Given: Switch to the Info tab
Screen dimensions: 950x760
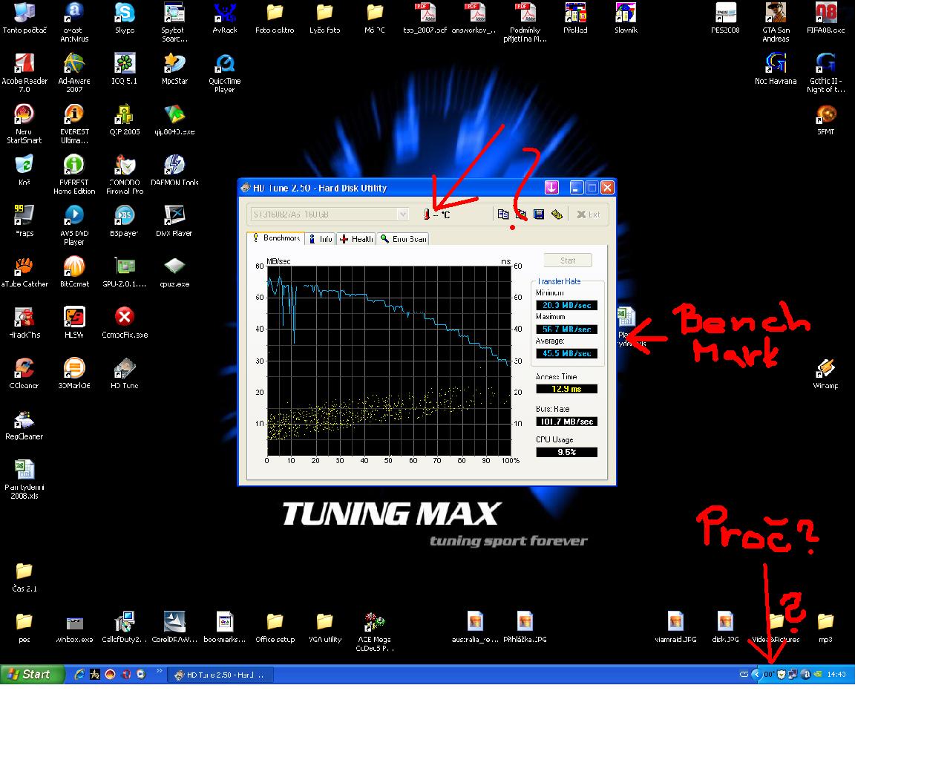Looking at the screenshot, I should pos(320,239).
